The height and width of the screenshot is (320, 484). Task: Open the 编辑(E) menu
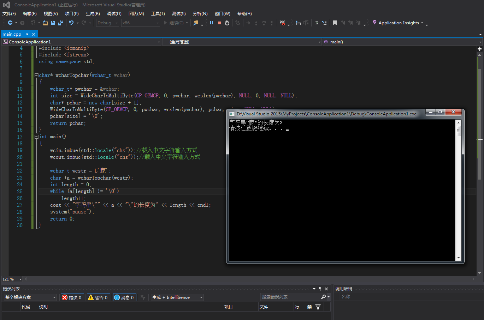tap(30, 13)
